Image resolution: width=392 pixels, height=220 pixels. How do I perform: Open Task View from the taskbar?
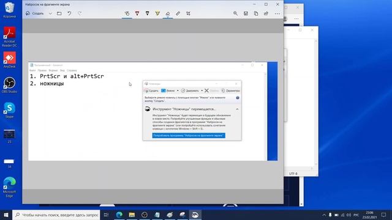click(x=106, y=215)
